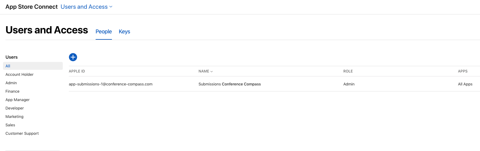
Task: Filter users by All
Action: (x=8, y=66)
